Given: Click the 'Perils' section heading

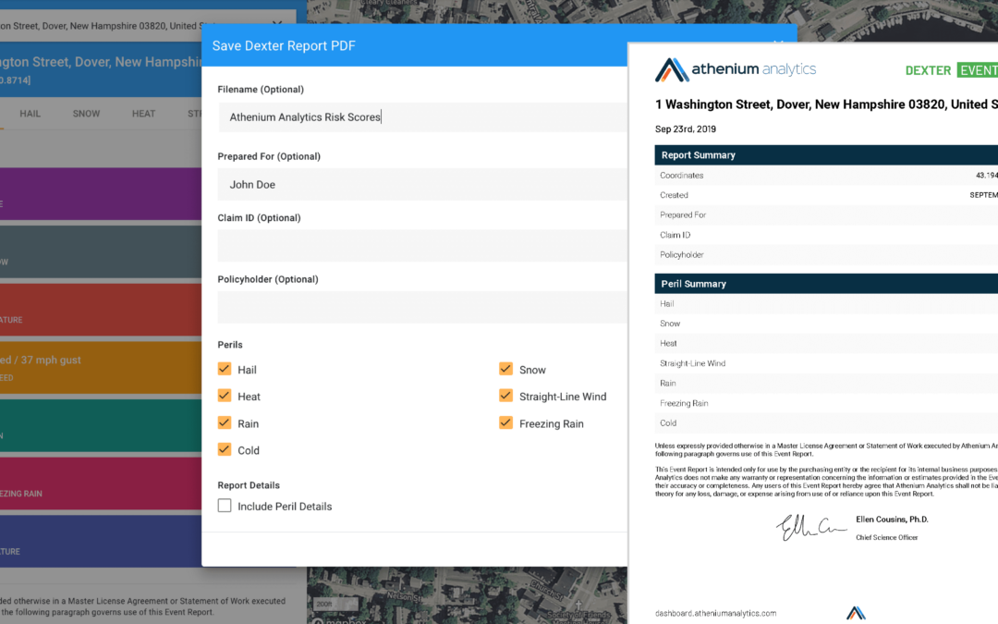Looking at the screenshot, I should pyautogui.click(x=230, y=345).
